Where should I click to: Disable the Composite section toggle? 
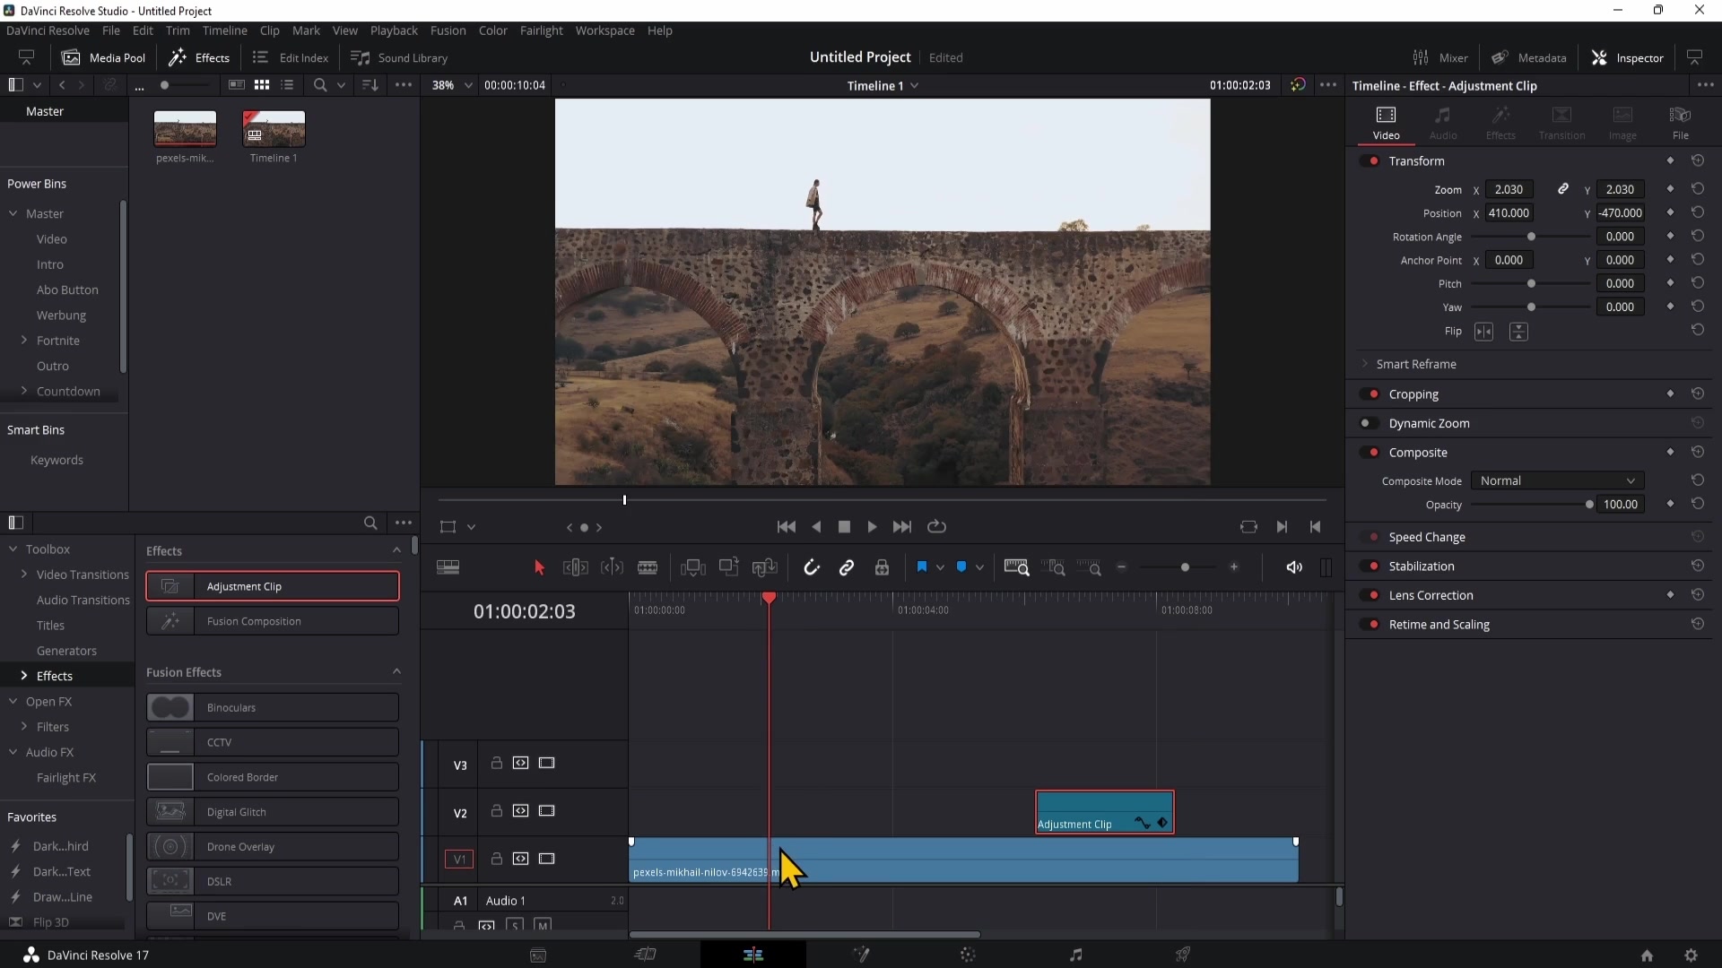(x=1372, y=453)
